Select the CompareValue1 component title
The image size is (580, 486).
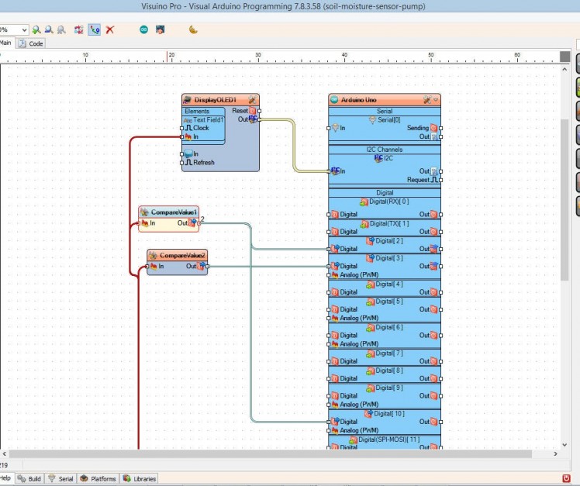point(174,212)
